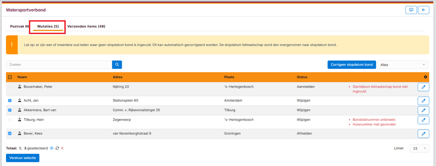Uncheck the Acht, Jan checkbox
Image resolution: width=436 pixels, height=166 pixels.
(x=10, y=101)
